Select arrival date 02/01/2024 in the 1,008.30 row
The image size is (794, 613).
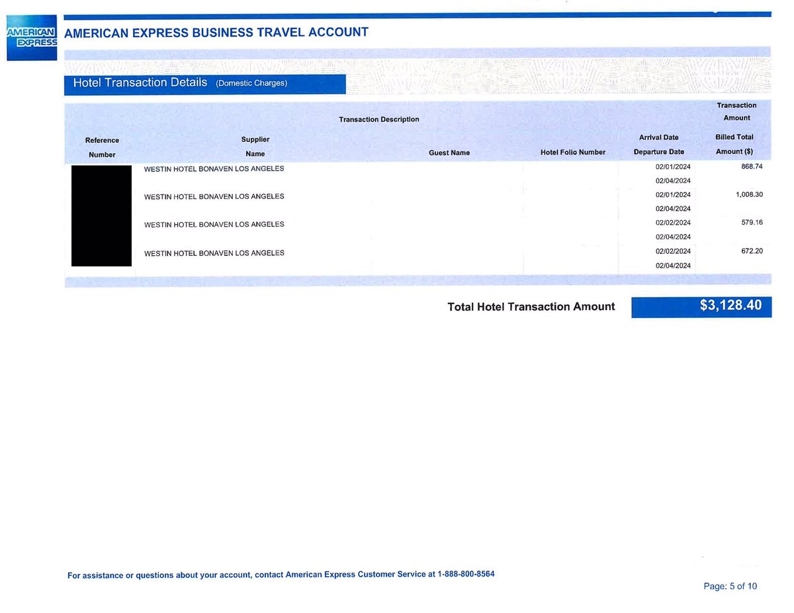click(x=673, y=195)
